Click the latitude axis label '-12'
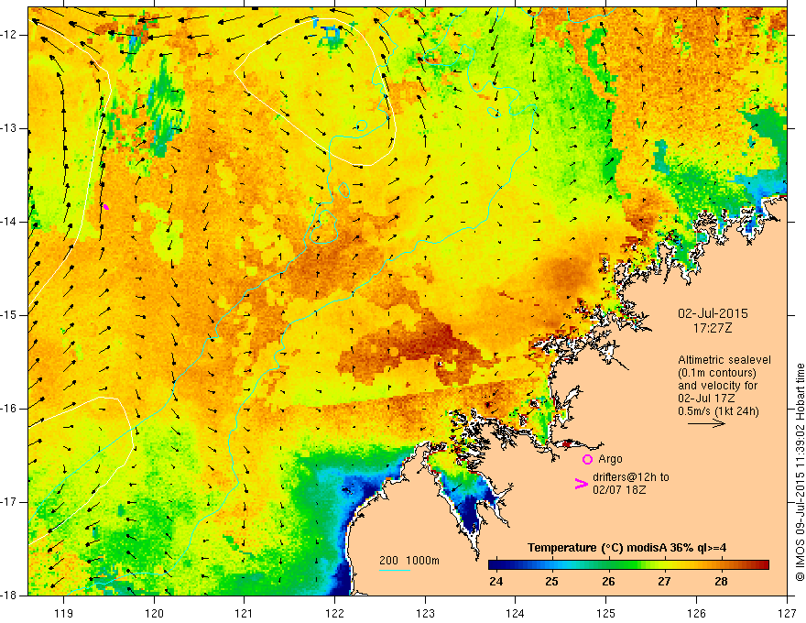 (x=10, y=35)
